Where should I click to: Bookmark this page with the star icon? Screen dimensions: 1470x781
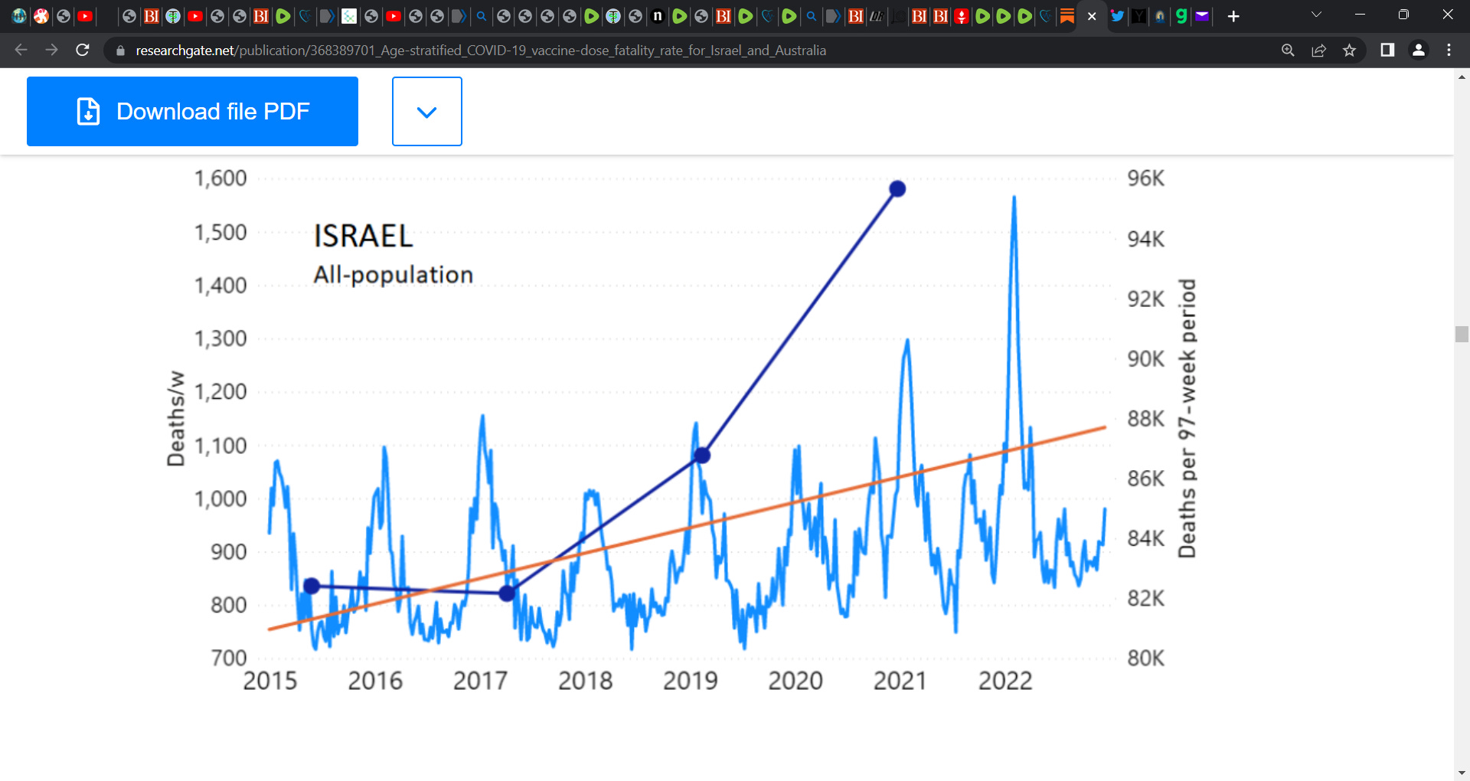[1349, 50]
